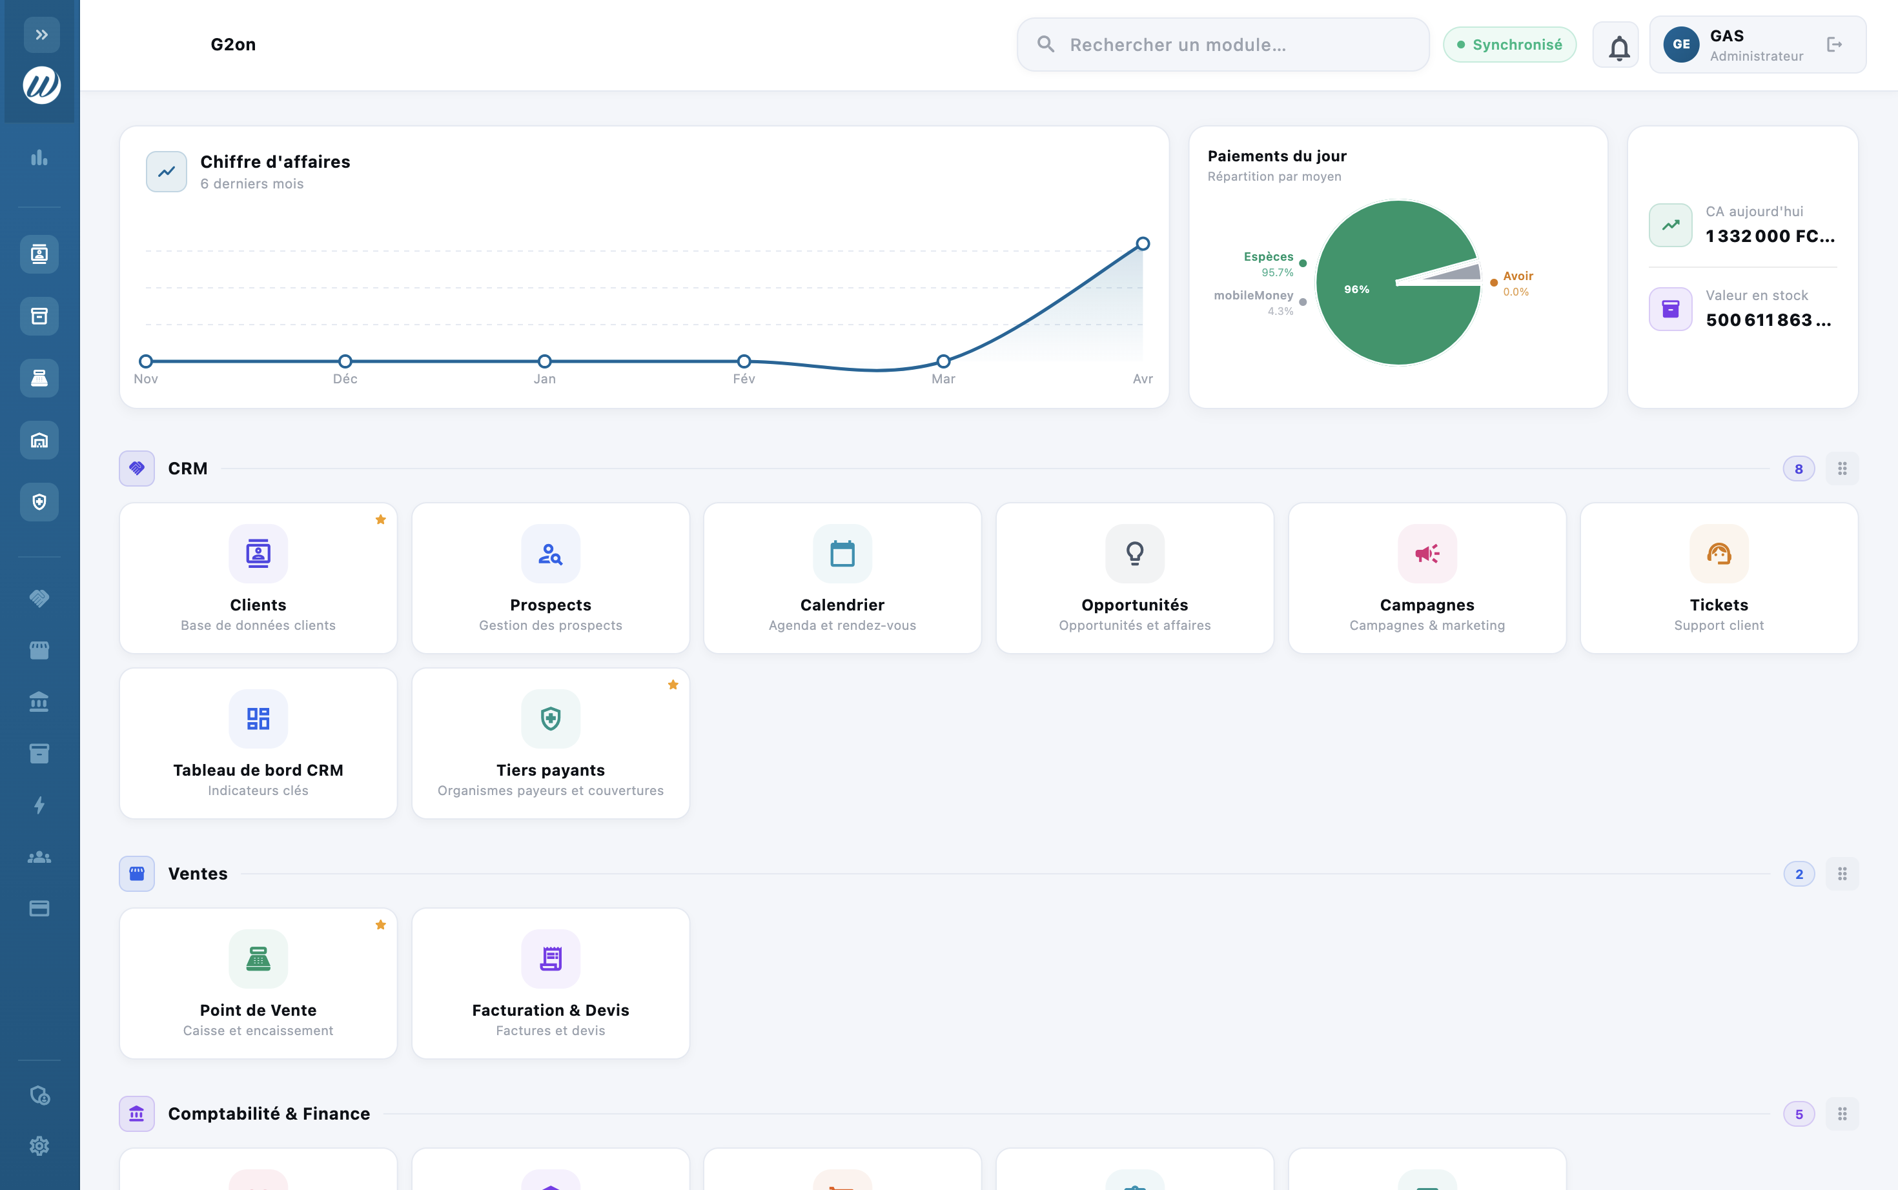The image size is (1898, 1190).
Task: Open the Point de Vente module card
Action: click(258, 983)
